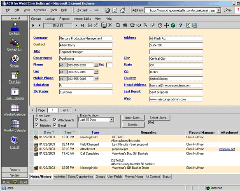Click the notepad pencil toolbar icon
This screenshot has width=240, height=191.
tap(152, 25)
